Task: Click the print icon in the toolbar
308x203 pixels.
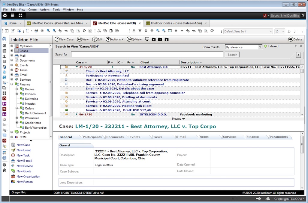Action: pyautogui.click(x=36, y=31)
